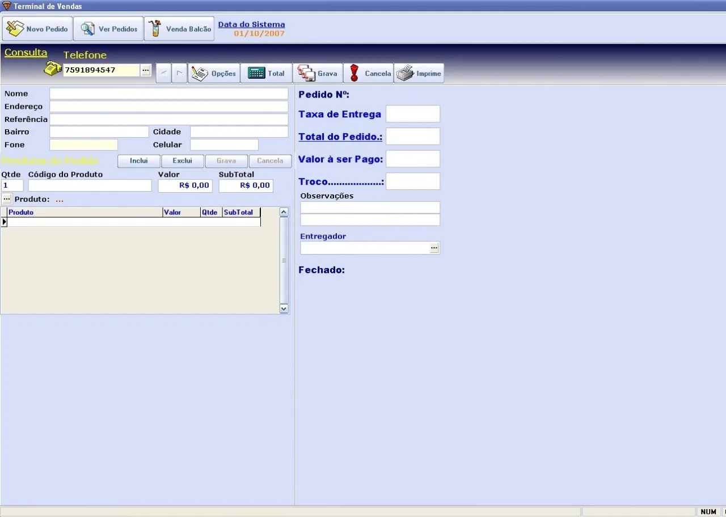726x517 pixels.
Task: Open telephone lookup ellipsis button
Action: pyautogui.click(x=145, y=70)
